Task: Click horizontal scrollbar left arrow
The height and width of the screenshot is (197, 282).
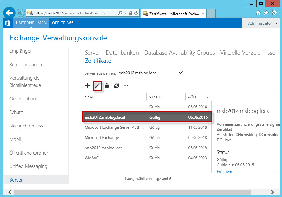Action: click(10, 192)
